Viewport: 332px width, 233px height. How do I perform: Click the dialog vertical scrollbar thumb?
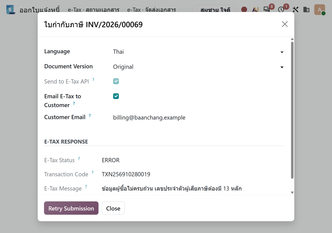[292, 110]
